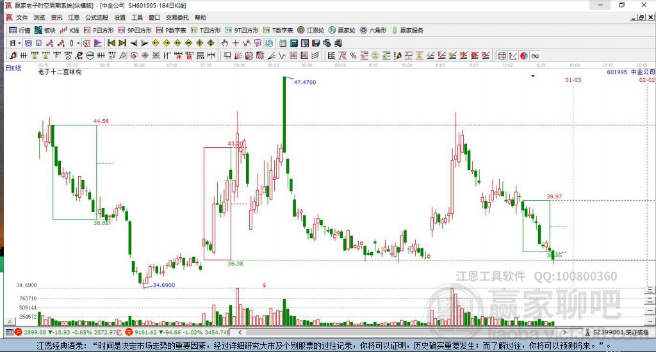This screenshot has width=656, height=352.
Task: Jump to first bar with skip-start icon
Action: click(x=111, y=43)
